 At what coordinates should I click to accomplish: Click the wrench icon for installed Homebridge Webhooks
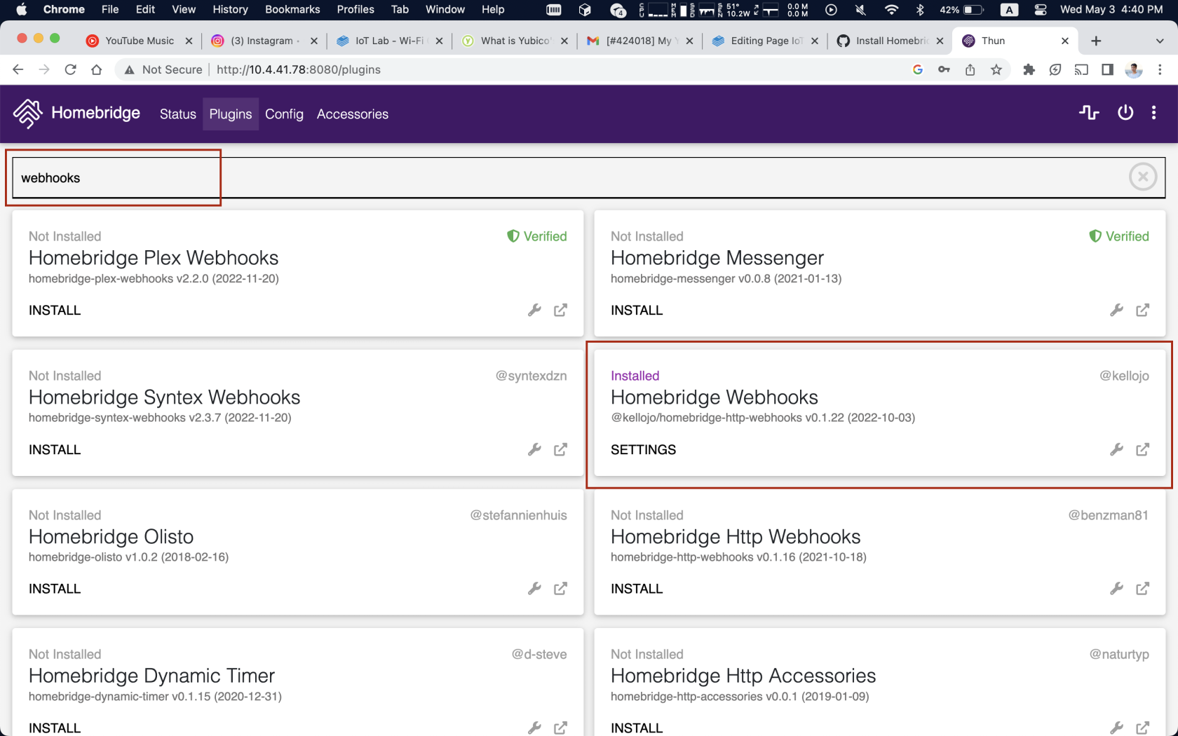click(1116, 449)
